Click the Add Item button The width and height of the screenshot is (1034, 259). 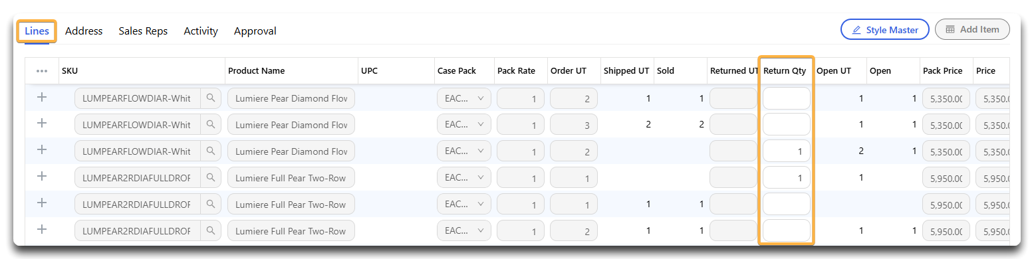pyautogui.click(x=972, y=30)
